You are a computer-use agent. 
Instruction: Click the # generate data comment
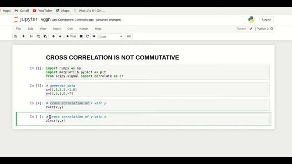(61, 86)
